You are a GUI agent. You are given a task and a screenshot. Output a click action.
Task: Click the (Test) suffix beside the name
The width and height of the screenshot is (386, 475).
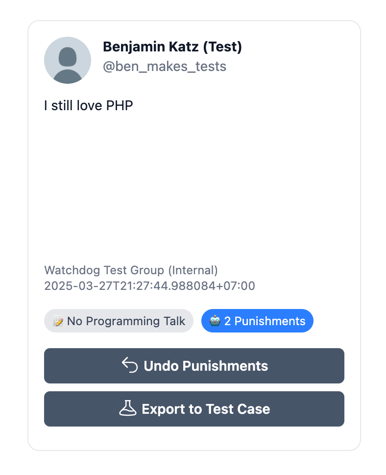point(223,47)
